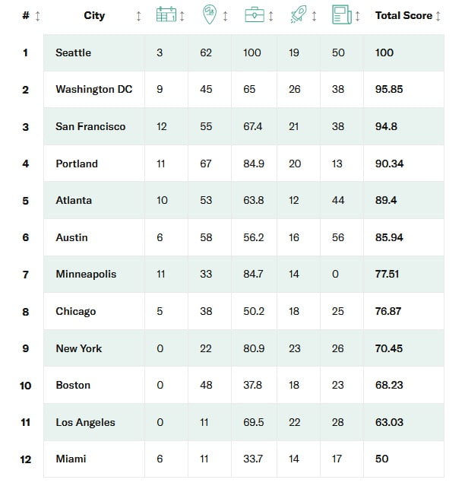Toggle sort arrow beside newspaper icon
The height and width of the screenshot is (486, 465).
coord(356,16)
